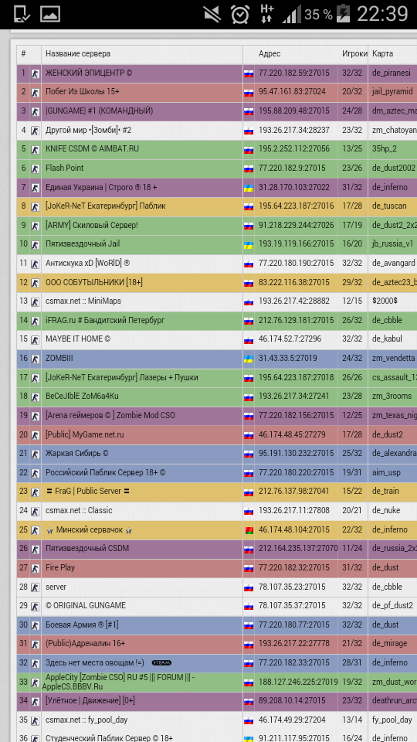The height and width of the screenshot is (742, 417).
Task: Click the CS icon beside csmax.net :: MiniMaps
Action: 36,302
